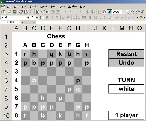146x121 pixels.
Task: Toggle Underline formatting
Action: [x=57, y=18]
